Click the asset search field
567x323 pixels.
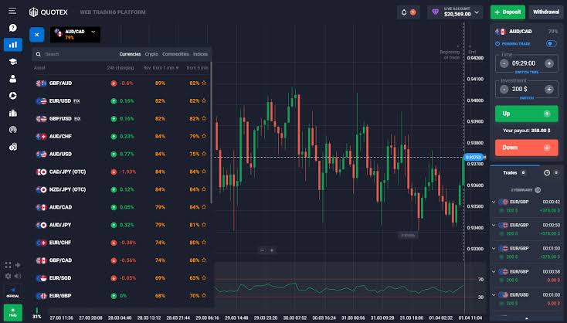point(76,54)
